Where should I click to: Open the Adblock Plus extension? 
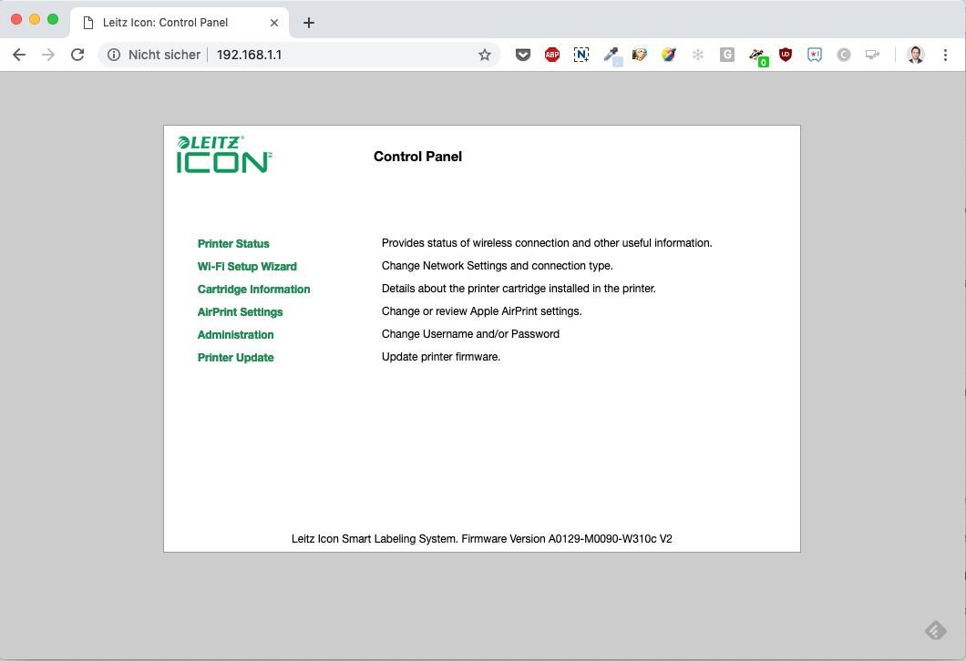click(x=552, y=55)
